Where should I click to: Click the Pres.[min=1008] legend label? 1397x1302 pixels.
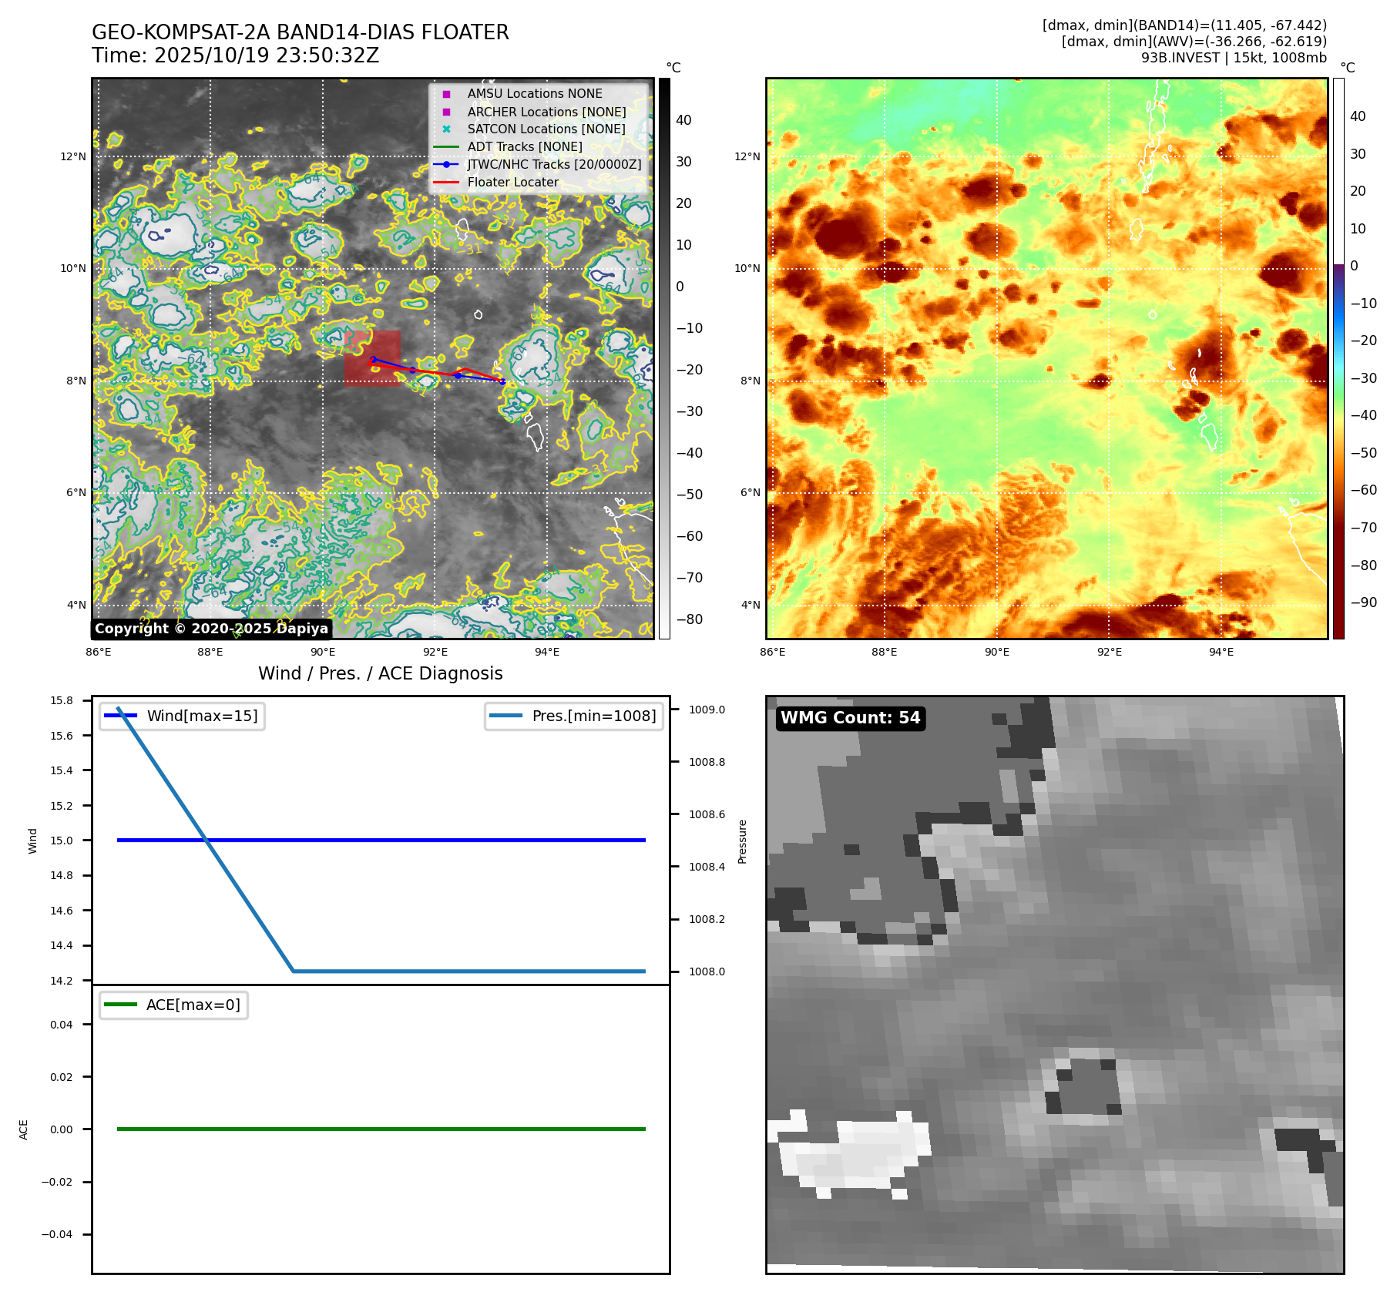pos(593,716)
